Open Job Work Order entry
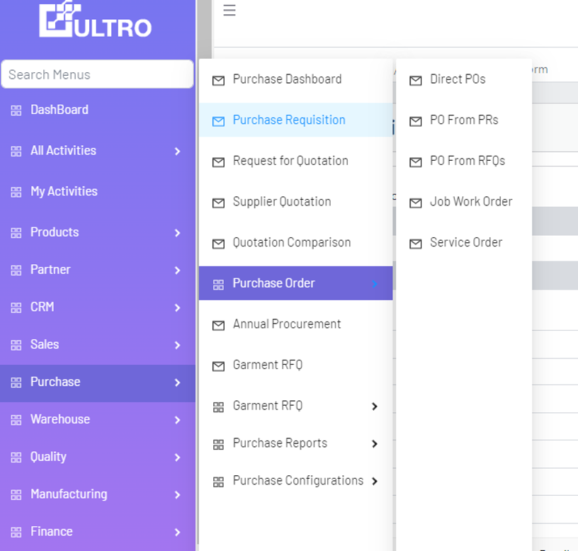This screenshot has width=578, height=551. click(x=471, y=202)
